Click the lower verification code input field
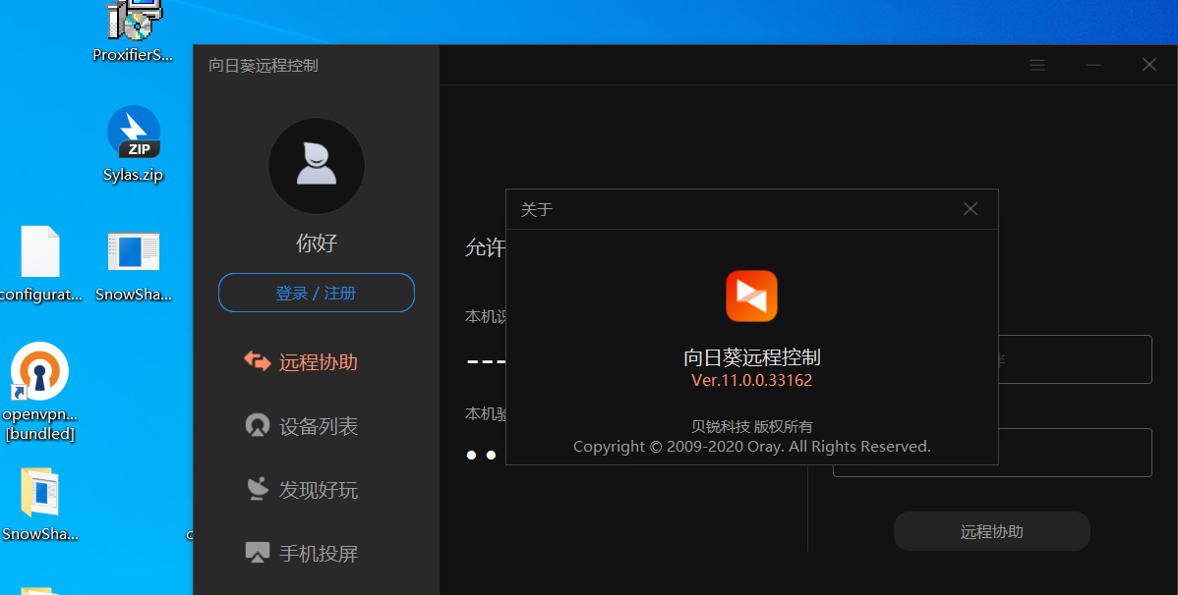Screen dimensions: 1178x595 pos(992,453)
